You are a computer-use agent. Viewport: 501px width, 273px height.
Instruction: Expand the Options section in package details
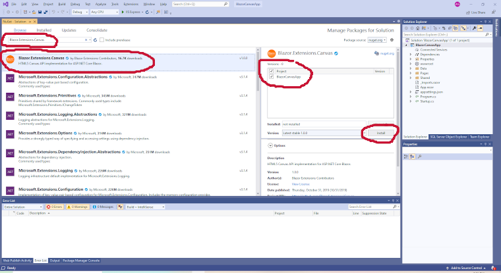(x=270, y=145)
